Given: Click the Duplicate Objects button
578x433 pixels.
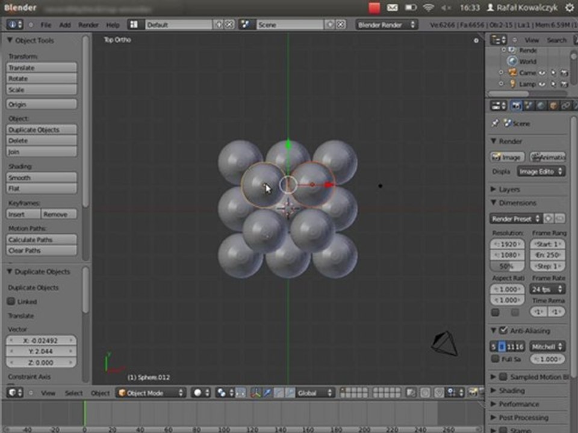Looking at the screenshot, I should [42, 130].
